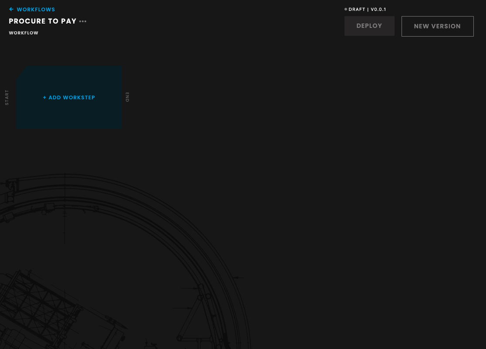Open the three-dot menu next to Procure To Pay

coord(83,21)
